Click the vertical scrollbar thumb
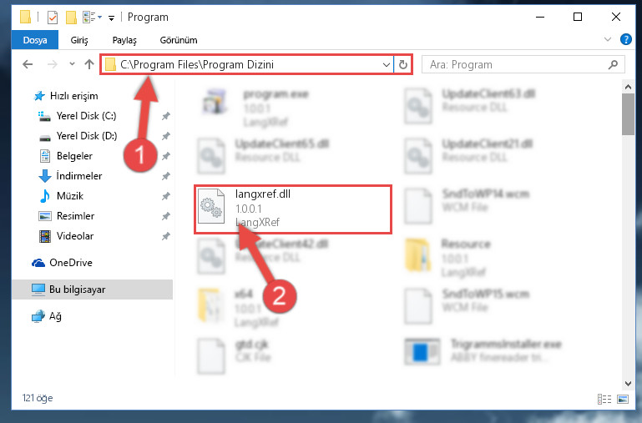 (x=628, y=114)
